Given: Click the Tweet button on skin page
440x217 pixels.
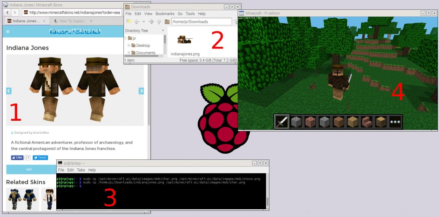Looking at the screenshot, I should [40, 158].
